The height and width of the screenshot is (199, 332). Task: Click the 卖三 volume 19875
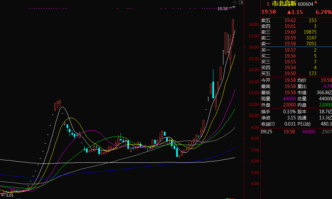click(x=310, y=32)
